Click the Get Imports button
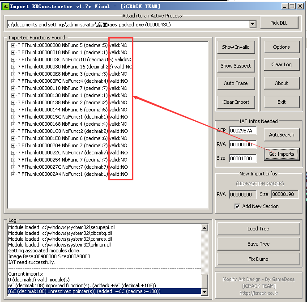The width and height of the screenshot is (307, 302). click(x=281, y=154)
